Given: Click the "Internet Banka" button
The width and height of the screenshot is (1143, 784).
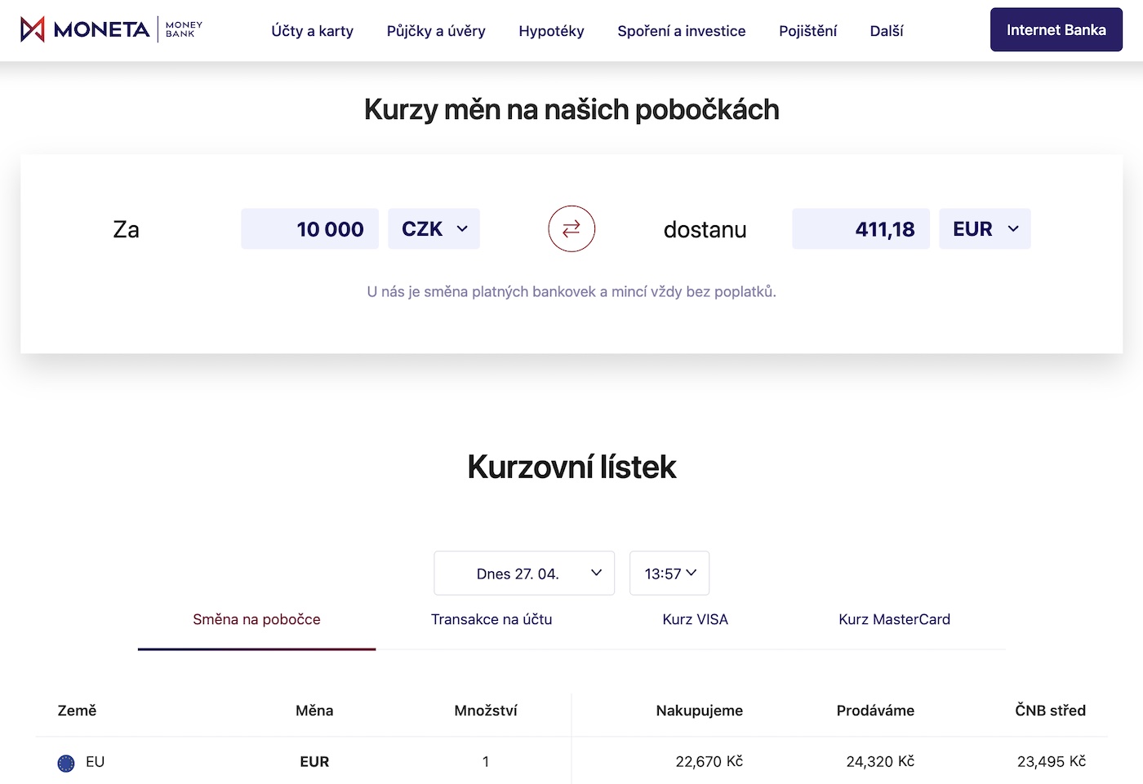Looking at the screenshot, I should [x=1056, y=29].
